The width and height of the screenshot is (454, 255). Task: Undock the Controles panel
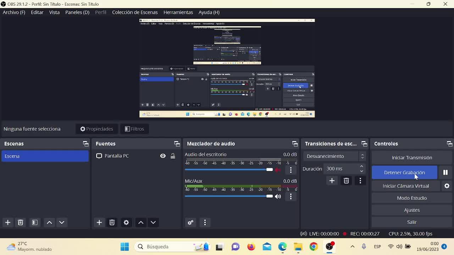(449, 144)
